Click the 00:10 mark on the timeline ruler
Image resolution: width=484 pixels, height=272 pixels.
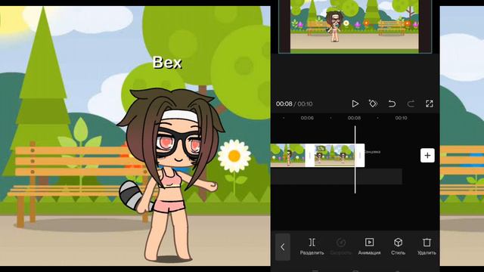(401, 118)
